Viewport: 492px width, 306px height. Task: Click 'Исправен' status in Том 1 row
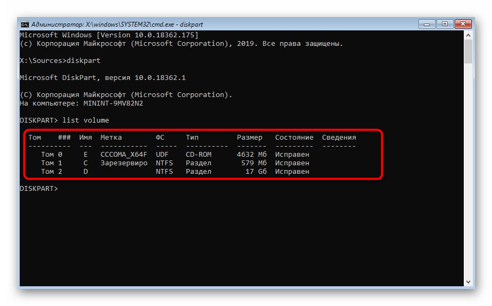pyautogui.click(x=292, y=163)
